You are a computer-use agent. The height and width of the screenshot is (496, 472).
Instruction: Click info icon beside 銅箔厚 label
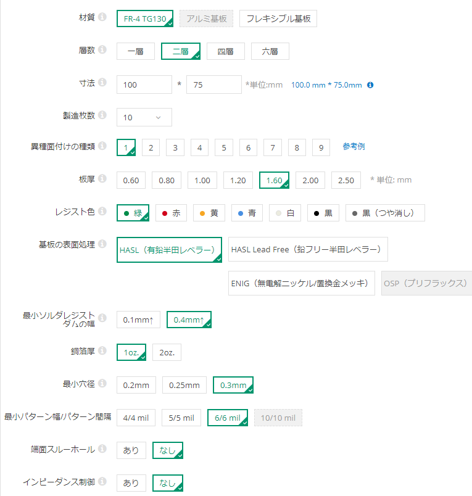coord(102,350)
